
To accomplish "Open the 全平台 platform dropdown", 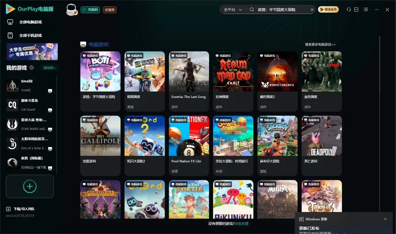I will [232, 9].
